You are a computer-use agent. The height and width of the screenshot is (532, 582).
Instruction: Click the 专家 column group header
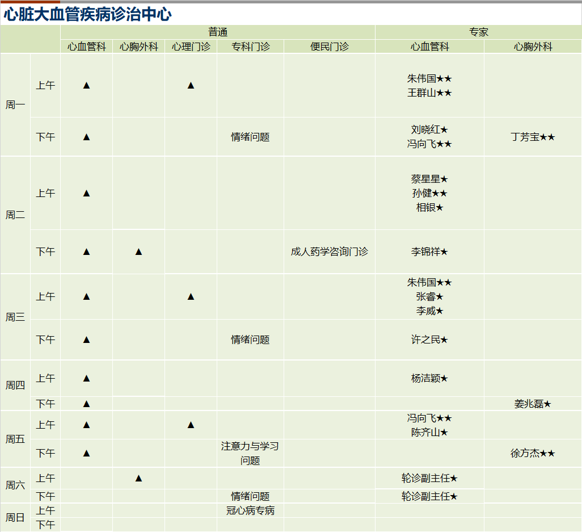[478, 32]
